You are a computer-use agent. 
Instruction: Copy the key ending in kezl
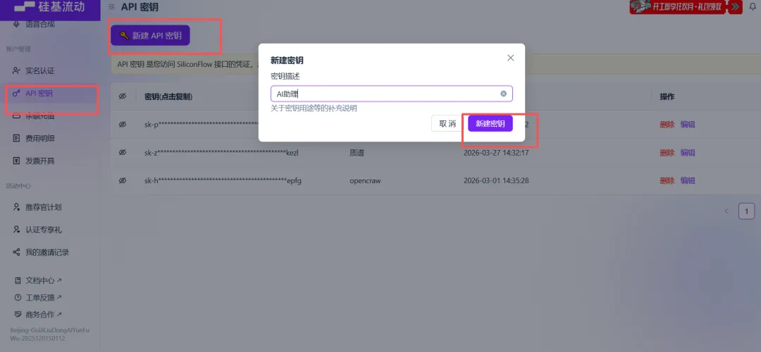[221, 153]
